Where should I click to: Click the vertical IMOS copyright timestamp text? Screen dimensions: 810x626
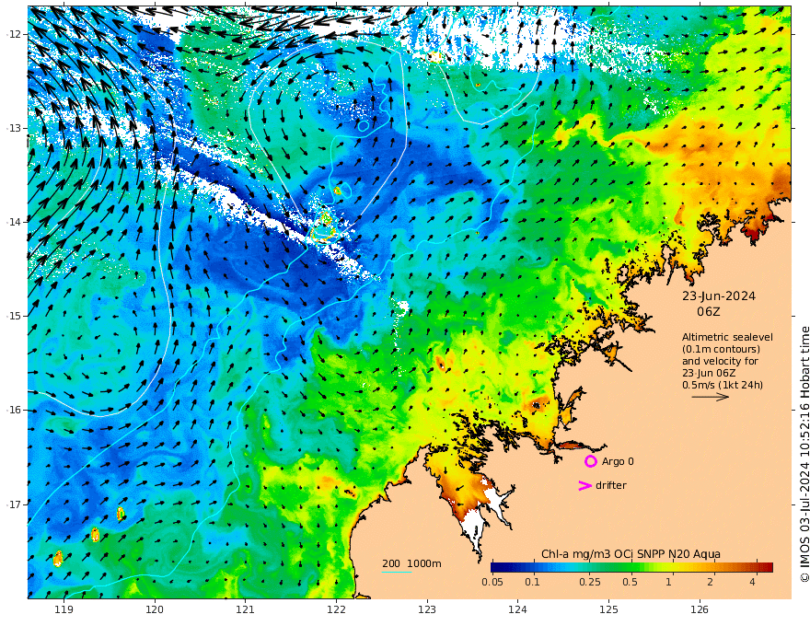804,454
